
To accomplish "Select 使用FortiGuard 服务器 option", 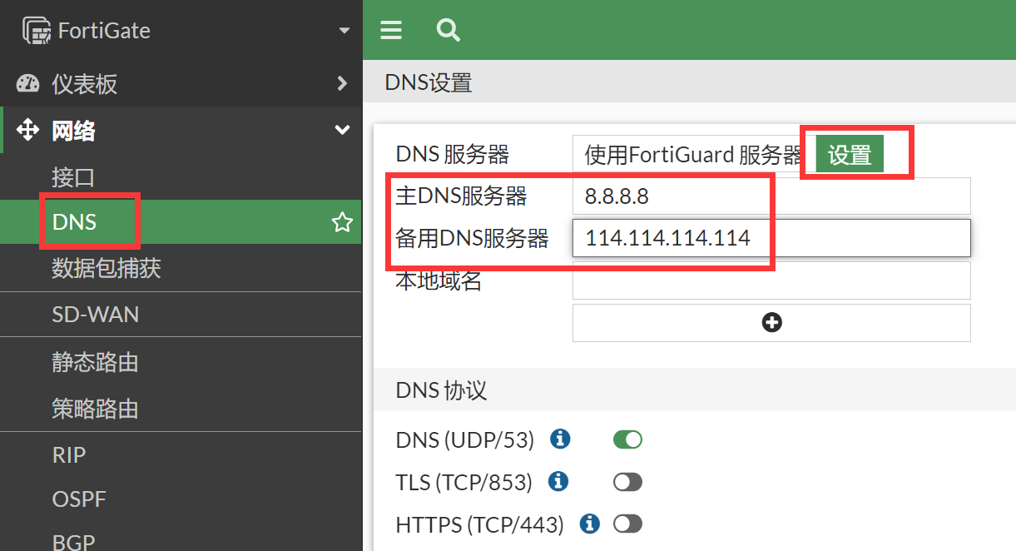I will 692,155.
